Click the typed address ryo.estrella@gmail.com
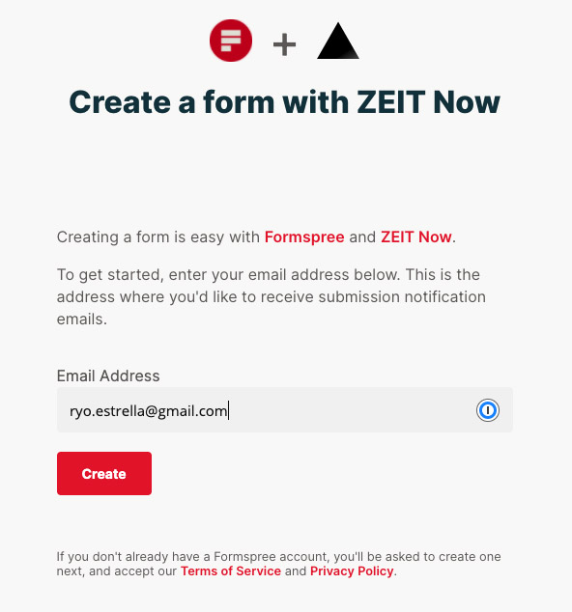 click(x=149, y=411)
